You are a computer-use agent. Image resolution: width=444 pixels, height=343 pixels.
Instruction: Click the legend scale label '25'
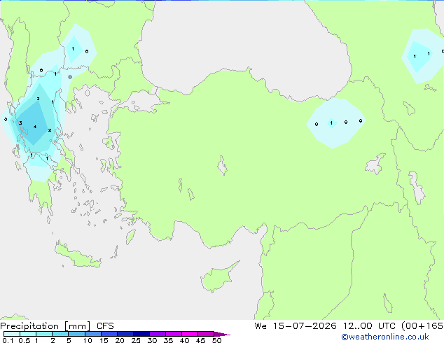click(x=136, y=340)
